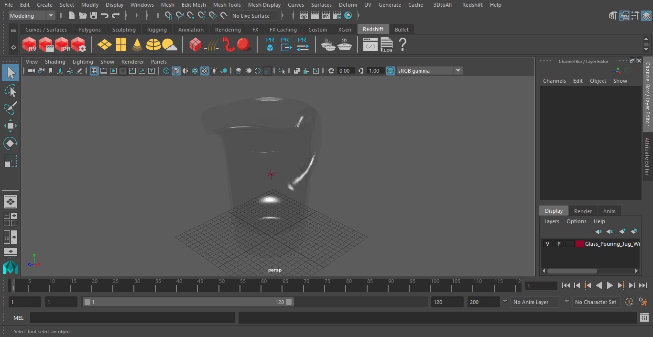Open the Render layer tab
Image resolution: width=653 pixels, height=337 pixels.
[x=583, y=211]
